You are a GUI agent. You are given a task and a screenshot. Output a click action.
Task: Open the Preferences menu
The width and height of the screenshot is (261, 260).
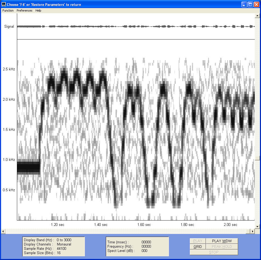pyautogui.click(x=24, y=10)
